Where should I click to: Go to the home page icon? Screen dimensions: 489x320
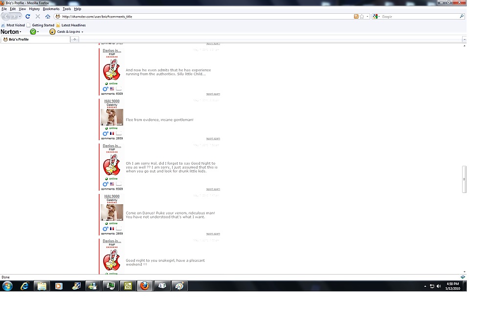47,17
